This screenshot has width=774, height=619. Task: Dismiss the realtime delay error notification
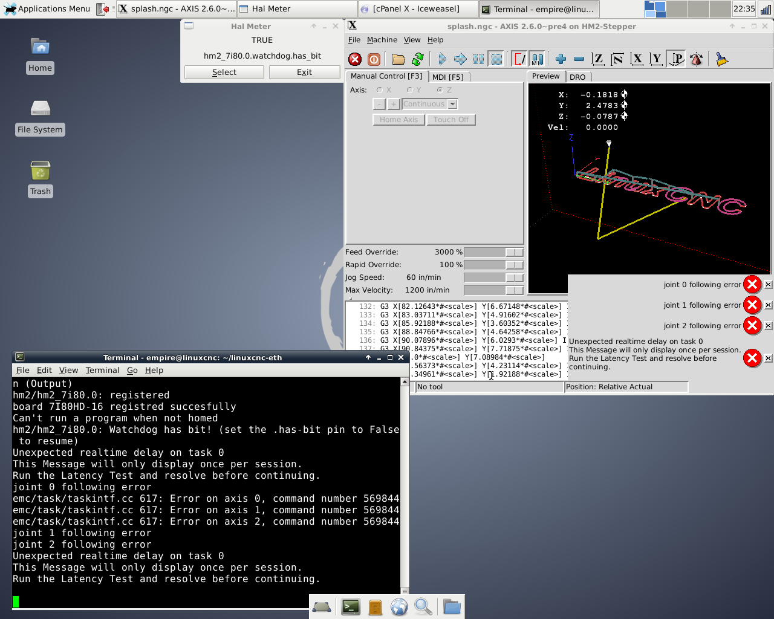coord(768,358)
